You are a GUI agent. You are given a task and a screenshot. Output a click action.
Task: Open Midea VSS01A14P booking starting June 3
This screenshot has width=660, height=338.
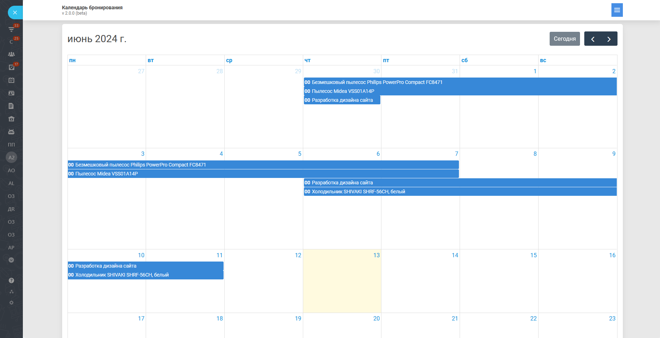[263, 174]
